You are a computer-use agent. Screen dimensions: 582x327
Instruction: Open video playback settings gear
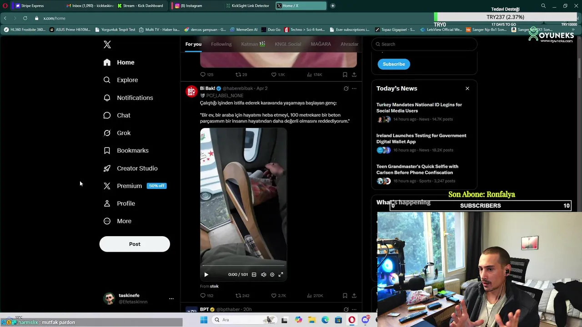tap(272, 274)
